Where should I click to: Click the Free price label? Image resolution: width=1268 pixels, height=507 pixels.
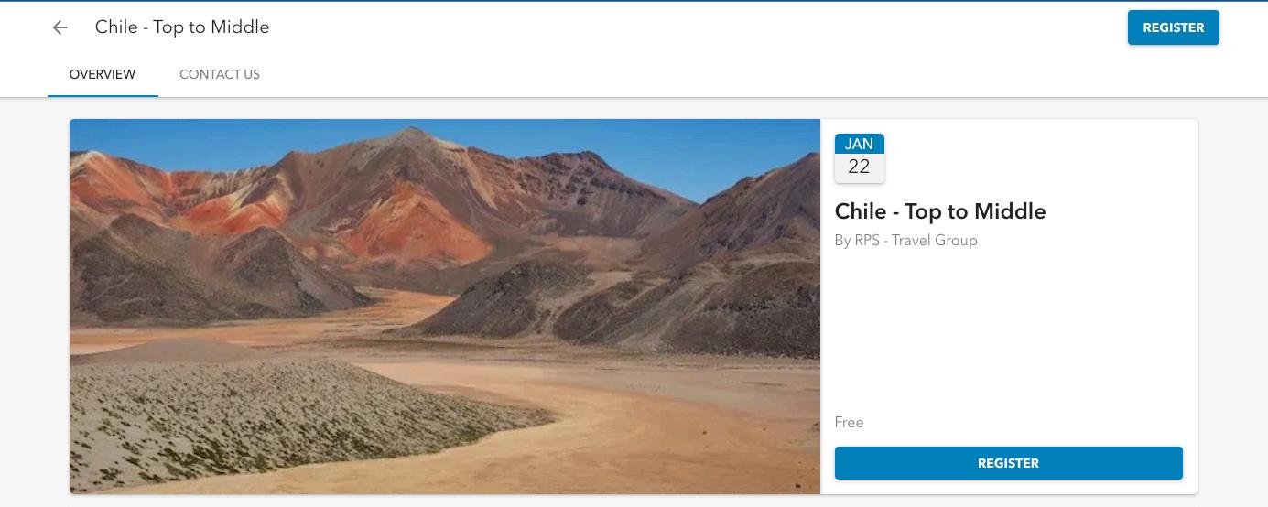tap(849, 422)
